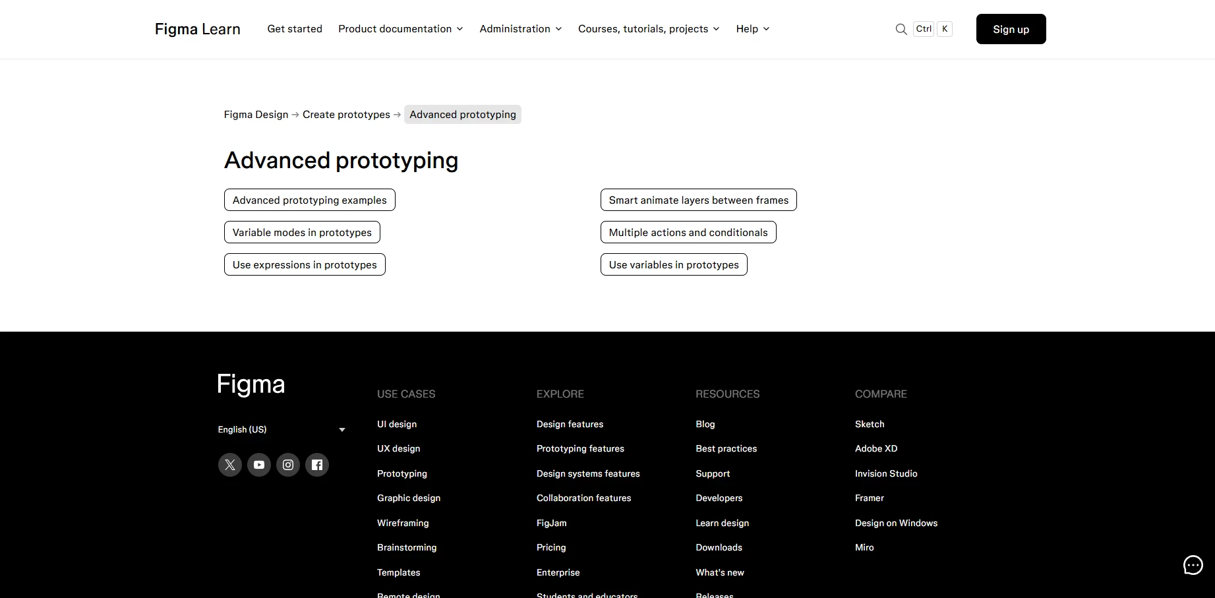Open the English (US) language dropdown
1215x598 pixels.
[282, 429]
